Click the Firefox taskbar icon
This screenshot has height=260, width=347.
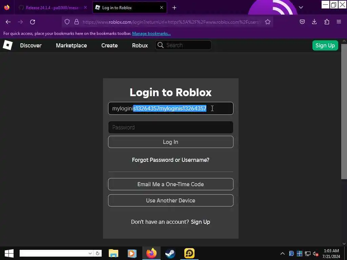point(151,253)
